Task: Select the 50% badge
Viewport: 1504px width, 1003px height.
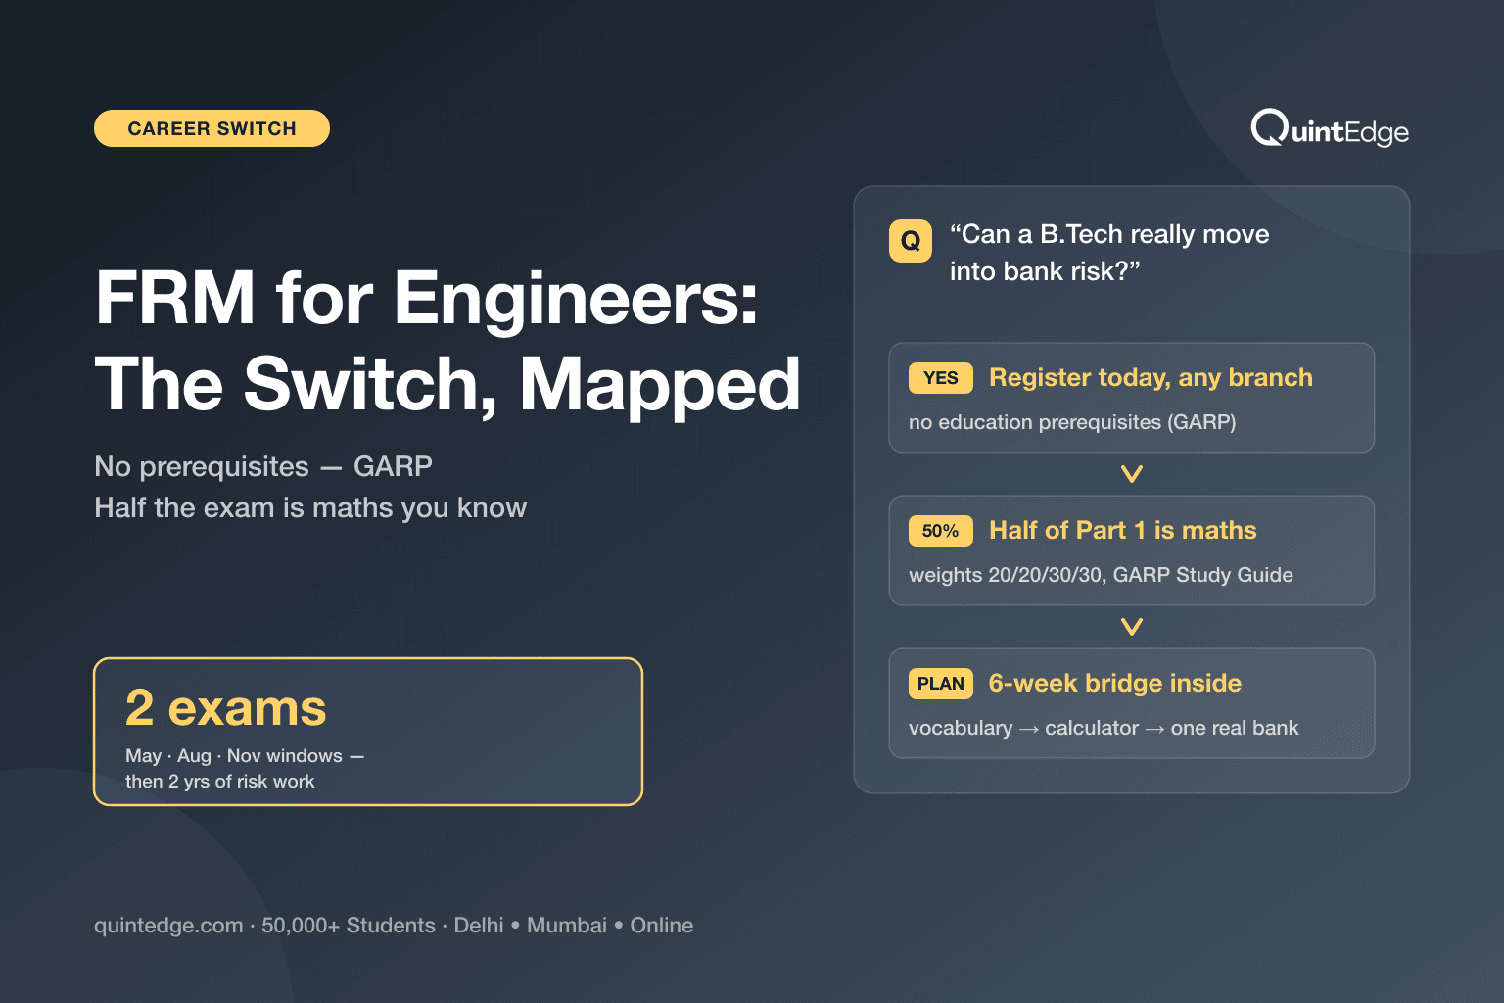Action: point(941,531)
